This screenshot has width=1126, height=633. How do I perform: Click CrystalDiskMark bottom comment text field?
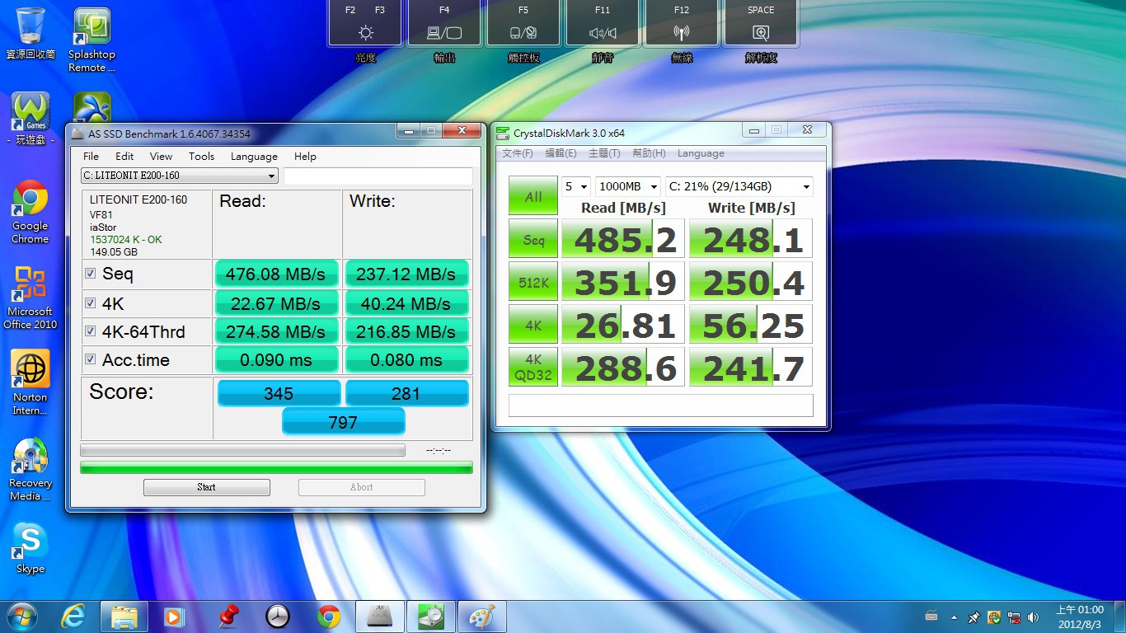click(661, 406)
